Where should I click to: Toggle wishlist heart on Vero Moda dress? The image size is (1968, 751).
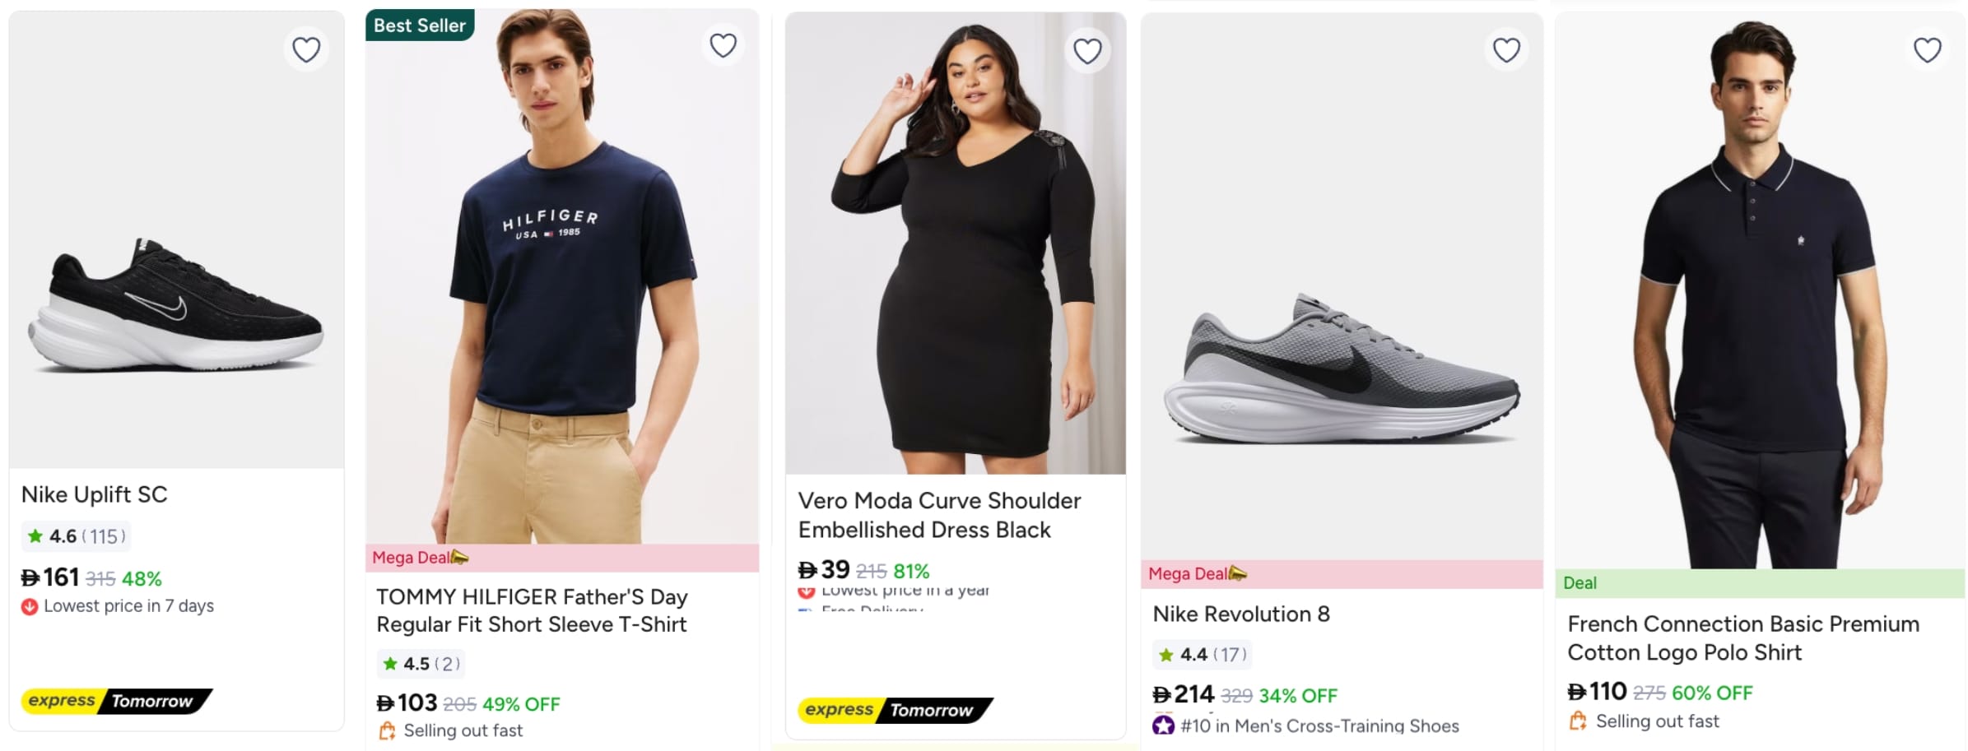pos(1087,51)
